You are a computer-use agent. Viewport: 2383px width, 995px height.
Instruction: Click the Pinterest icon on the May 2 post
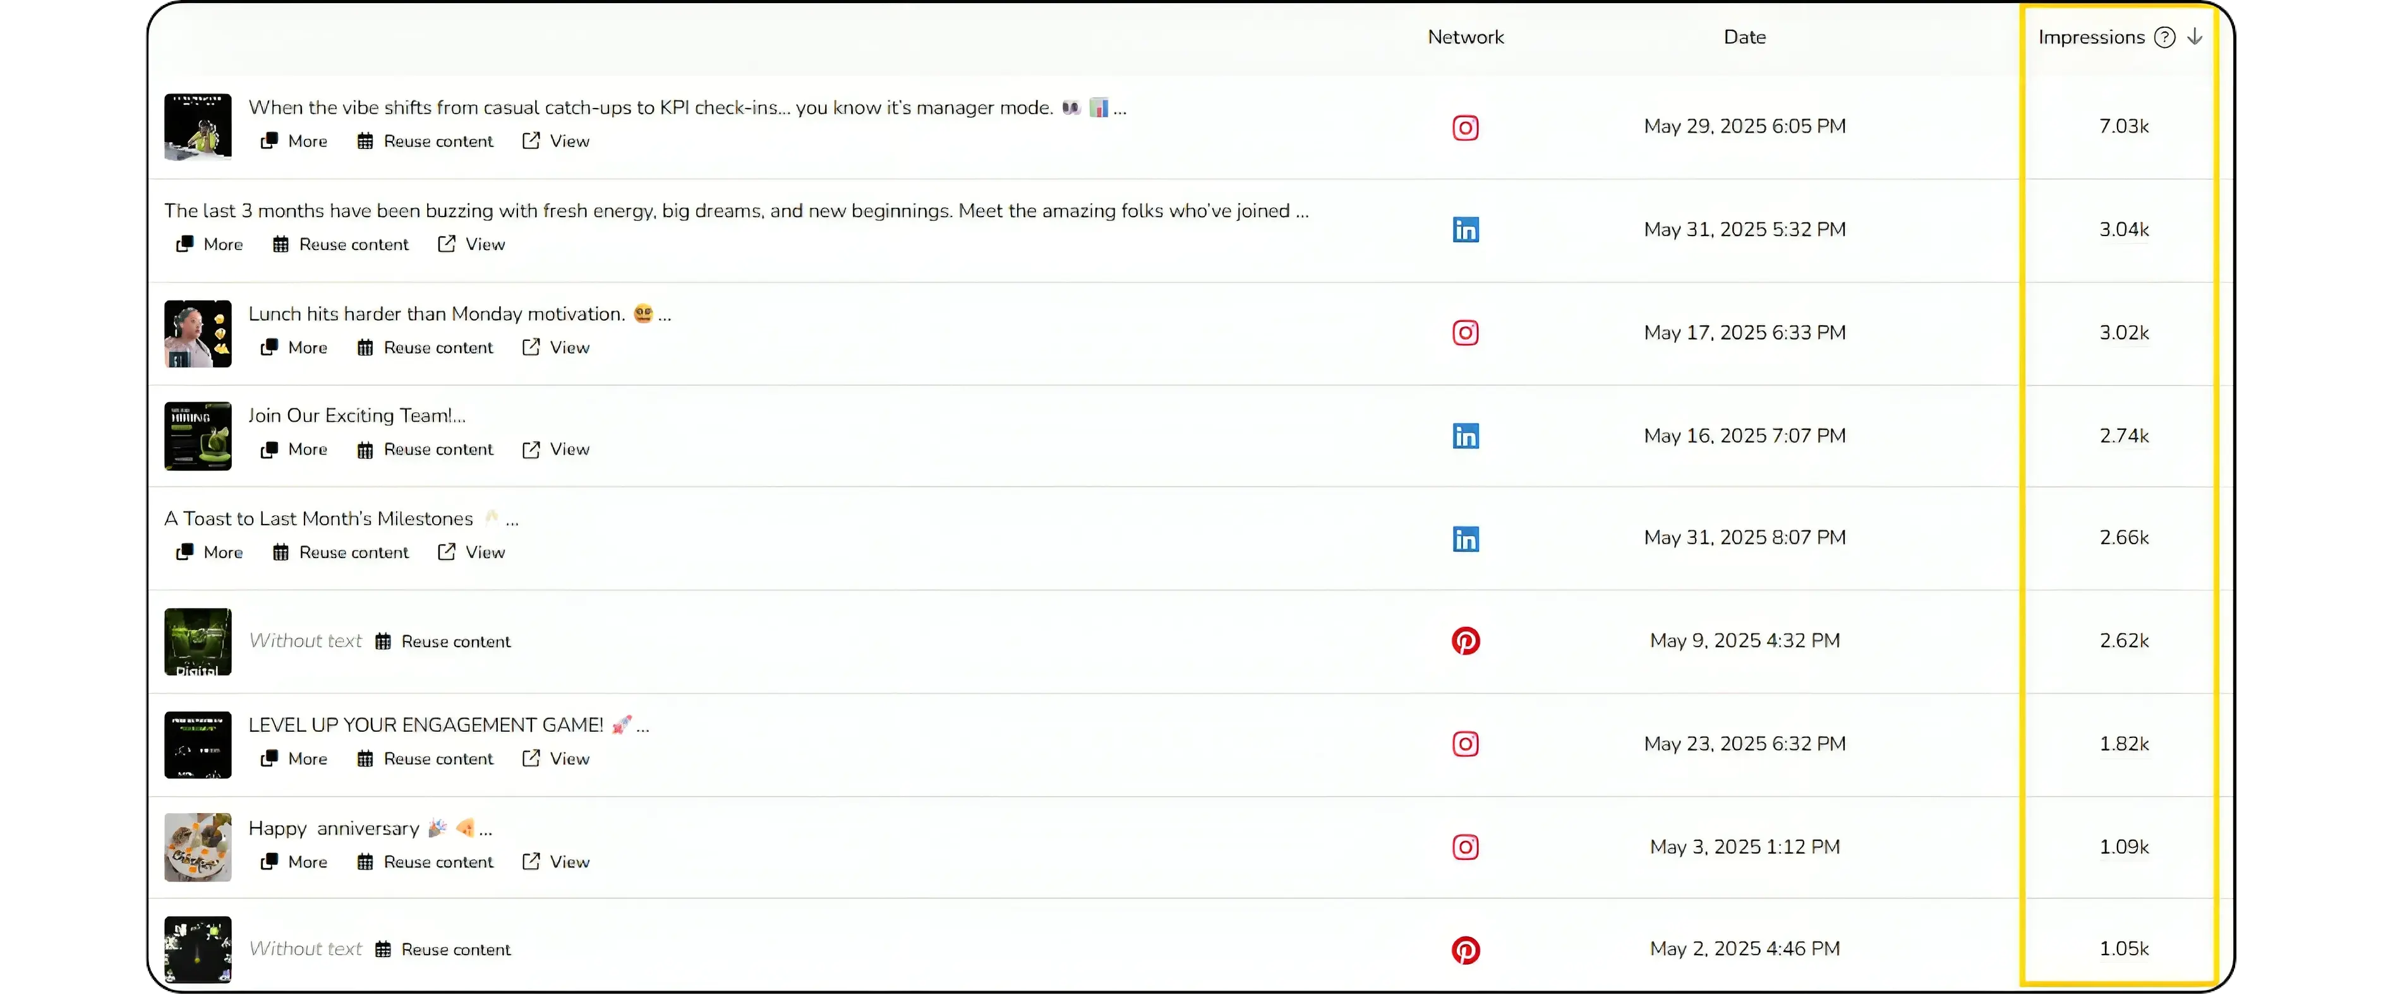(1465, 950)
